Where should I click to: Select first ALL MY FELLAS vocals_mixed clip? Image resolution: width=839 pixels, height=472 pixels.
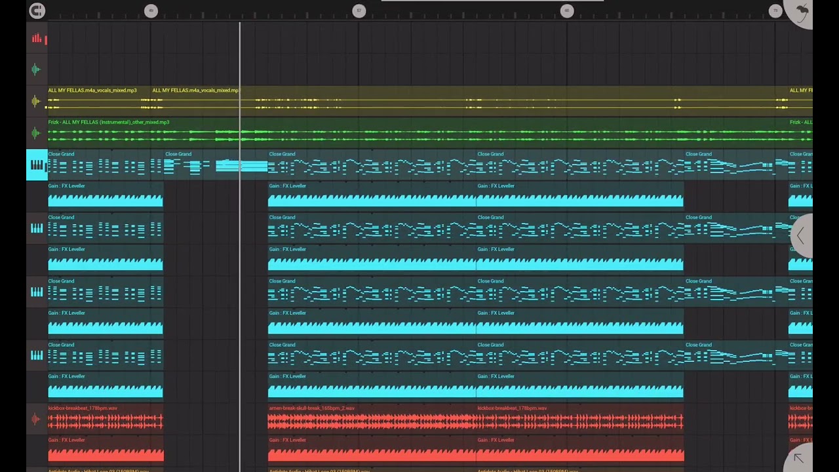pyautogui.click(x=100, y=100)
